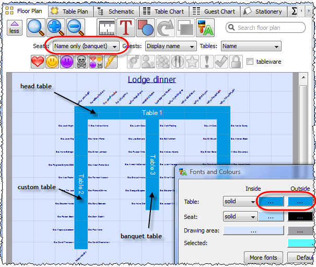
Task: Select the Text tool icon
Action: 126,28
